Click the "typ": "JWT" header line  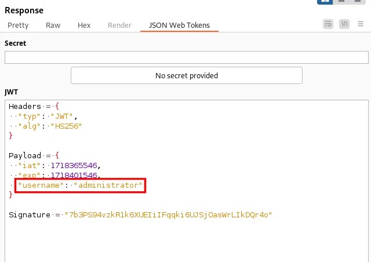tap(48, 116)
